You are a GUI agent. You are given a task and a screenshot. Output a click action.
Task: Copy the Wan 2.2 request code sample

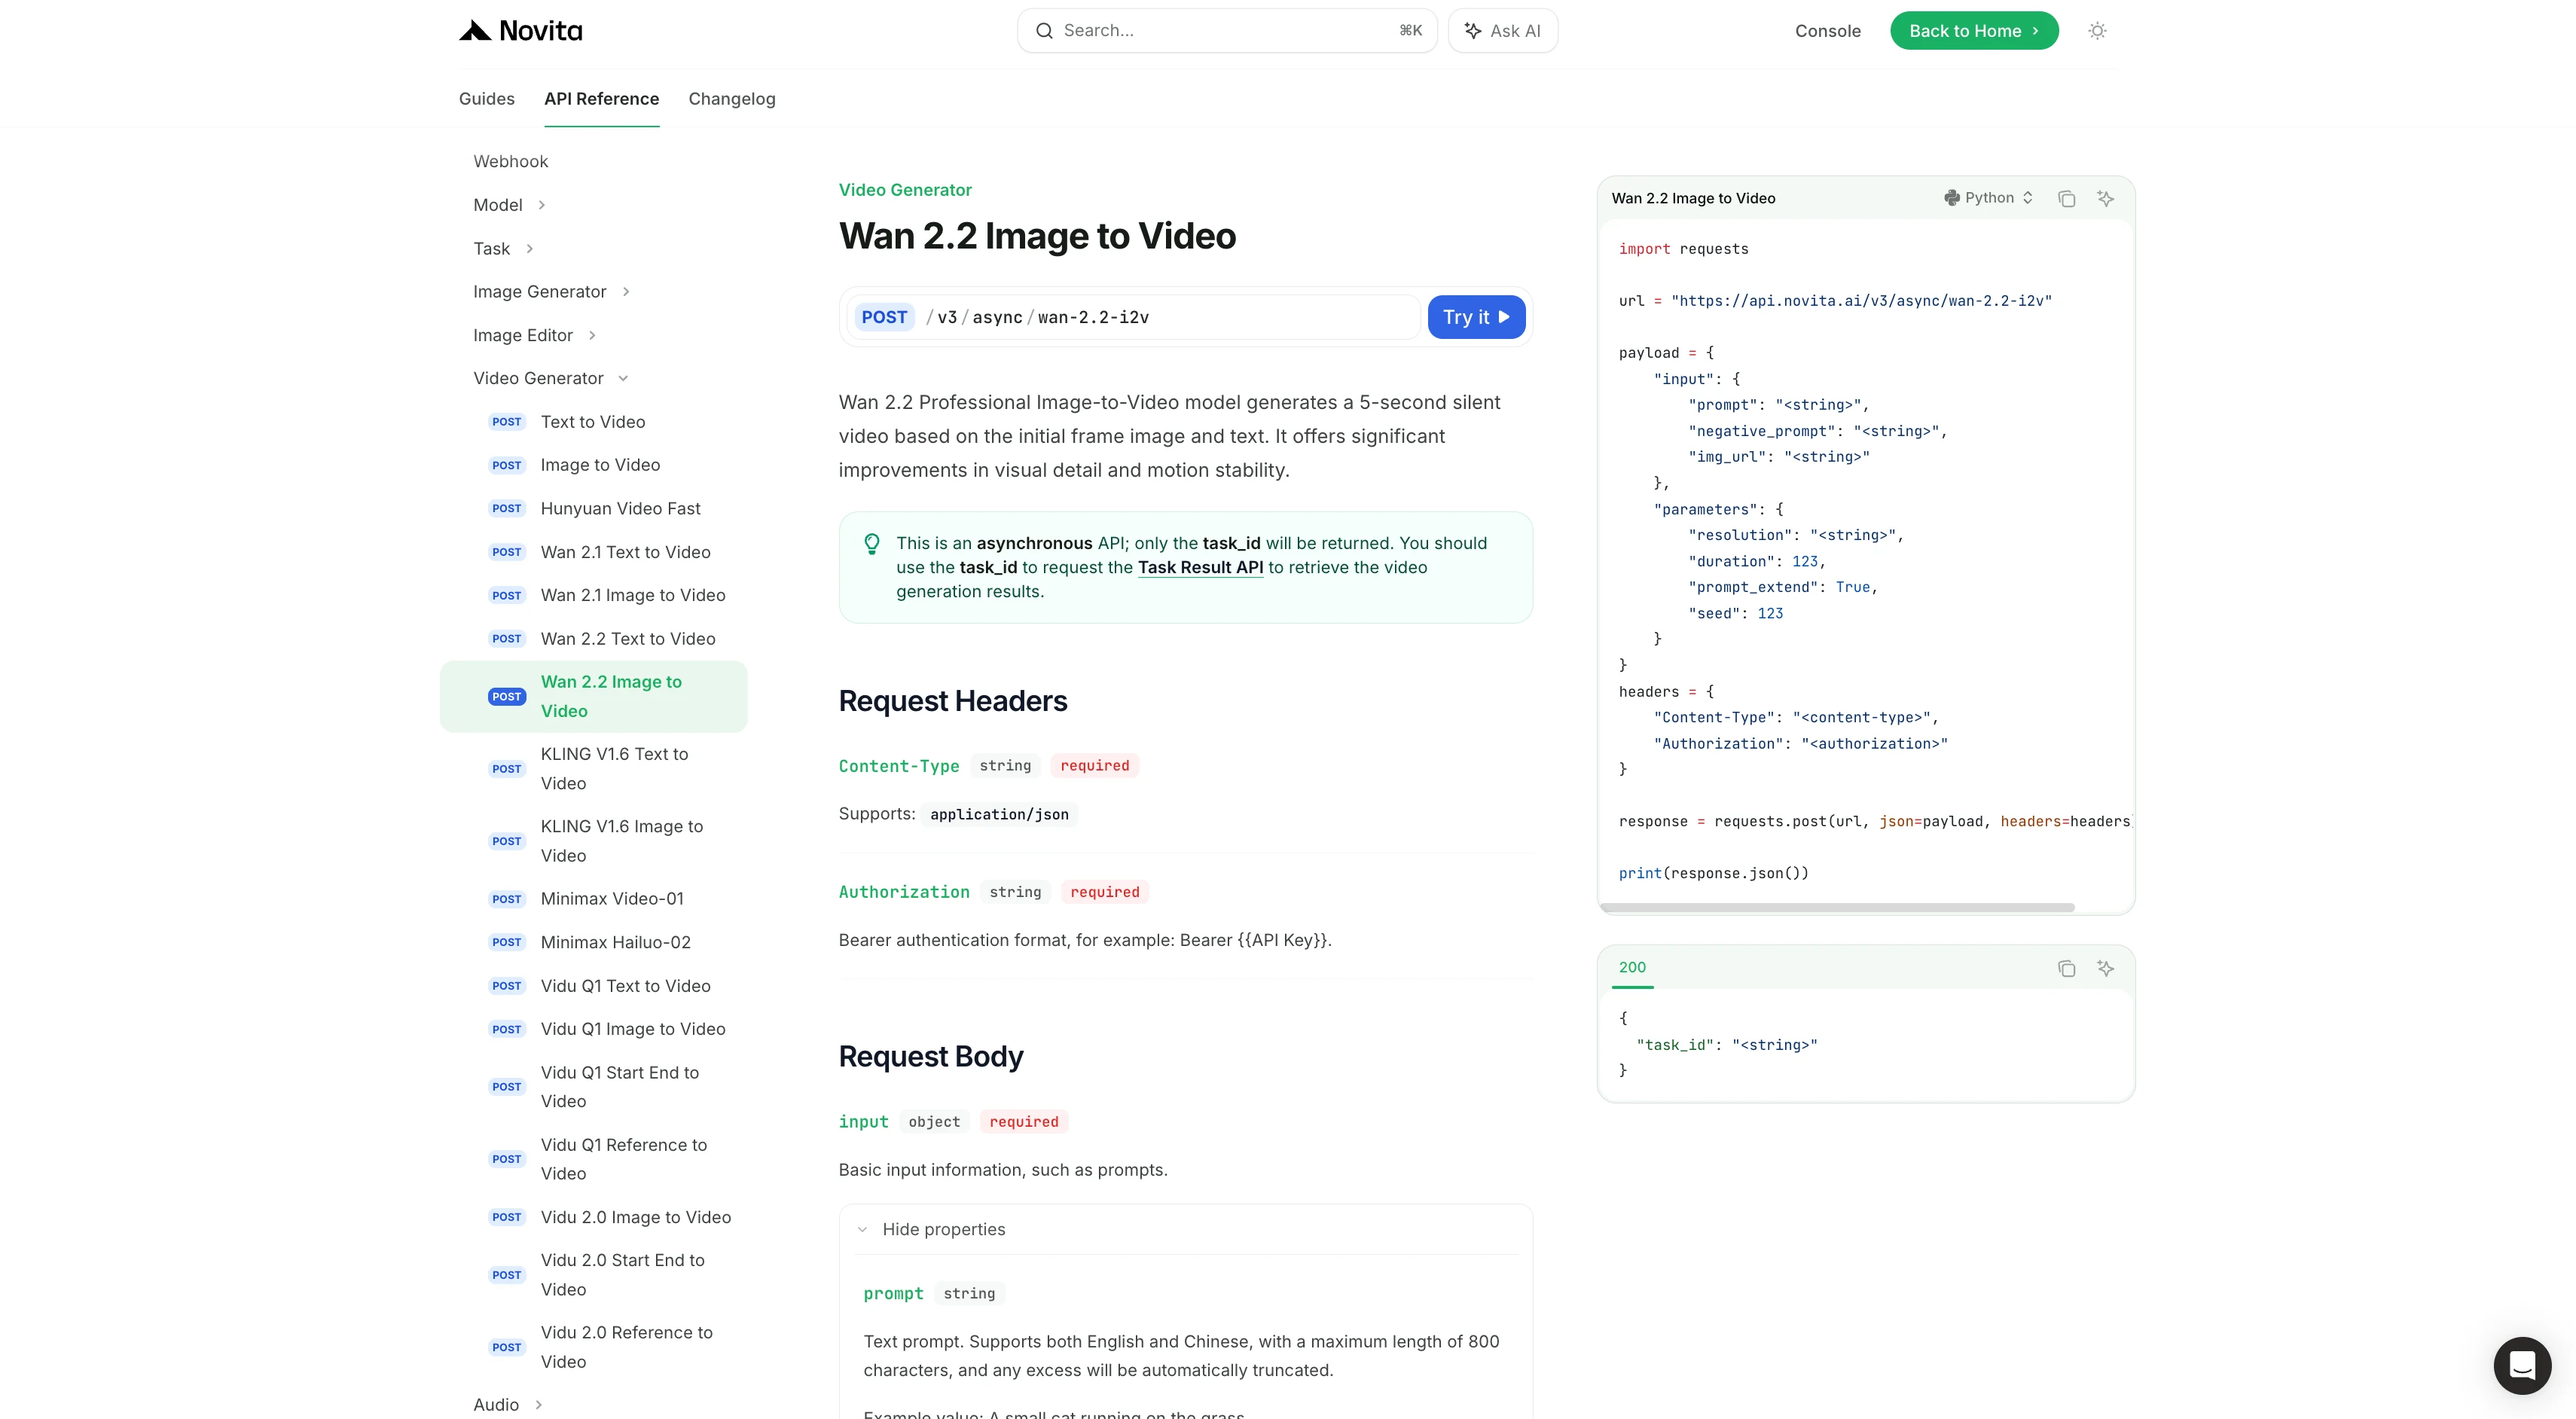pyautogui.click(x=2066, y=198)
